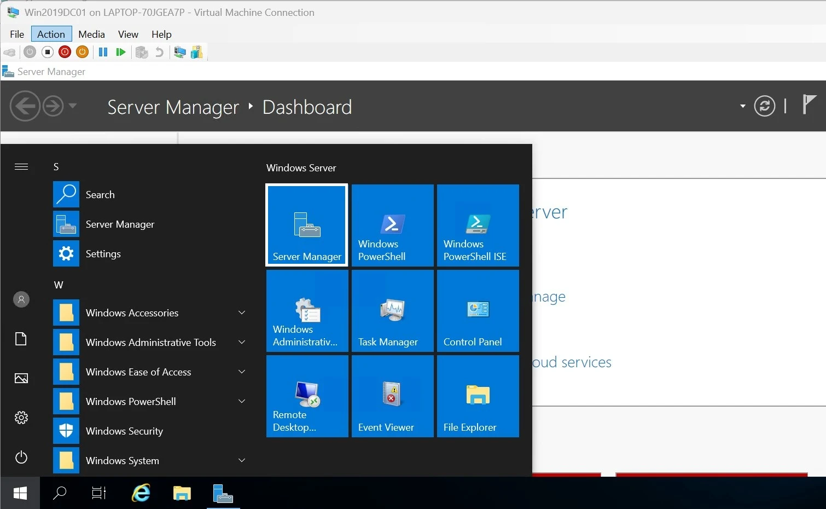Image resolution: width=826 pixels, height=509 pixels.
Task: Click the VM Save orange button
Action: point(83,52)
